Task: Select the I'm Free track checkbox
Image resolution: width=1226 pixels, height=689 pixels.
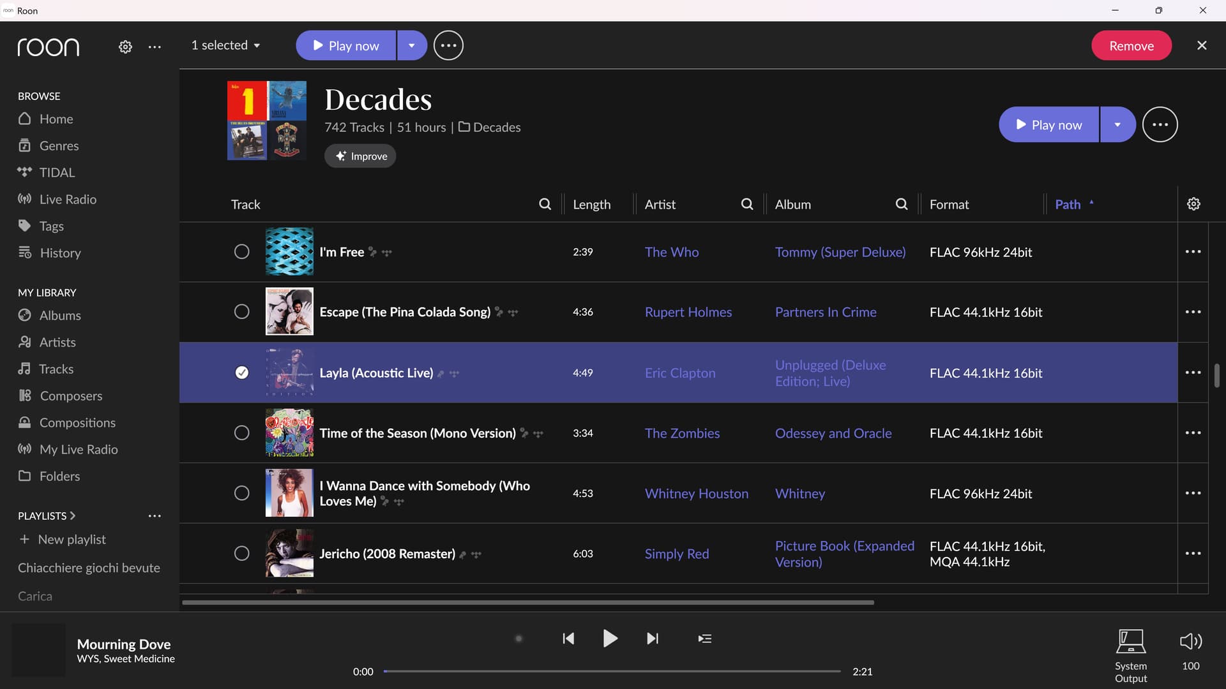Action: click(x=241, y=252)
